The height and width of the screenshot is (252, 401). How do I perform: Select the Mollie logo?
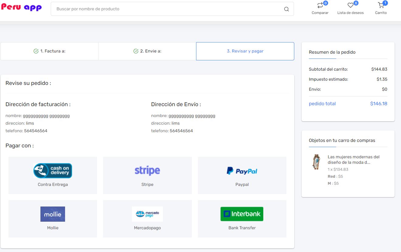click(x=53, y=214)
